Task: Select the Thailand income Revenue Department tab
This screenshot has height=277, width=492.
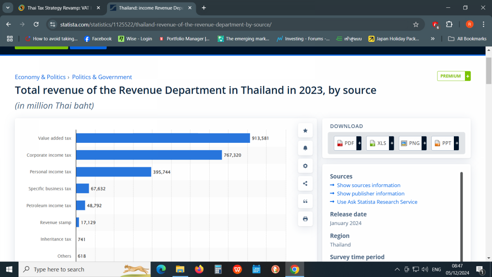Action: [151, 8]
